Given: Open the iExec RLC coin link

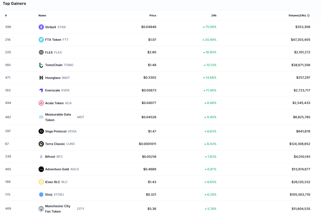Looking at the screenshot, I should coord(53,182).
